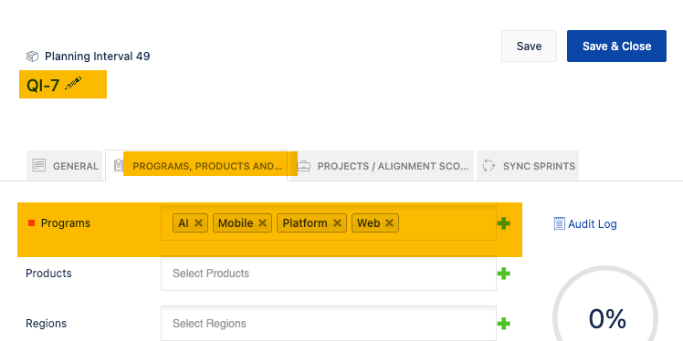The height and width of the screenshot is (341, 683).
Task: Switch to the General tab
Action: coord(65,166)
